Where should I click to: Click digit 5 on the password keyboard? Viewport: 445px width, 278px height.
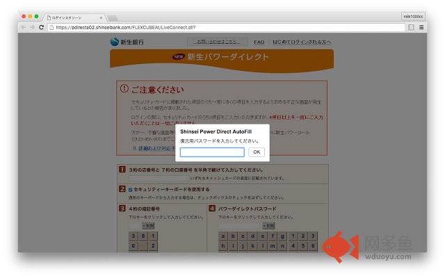(303, 246)
